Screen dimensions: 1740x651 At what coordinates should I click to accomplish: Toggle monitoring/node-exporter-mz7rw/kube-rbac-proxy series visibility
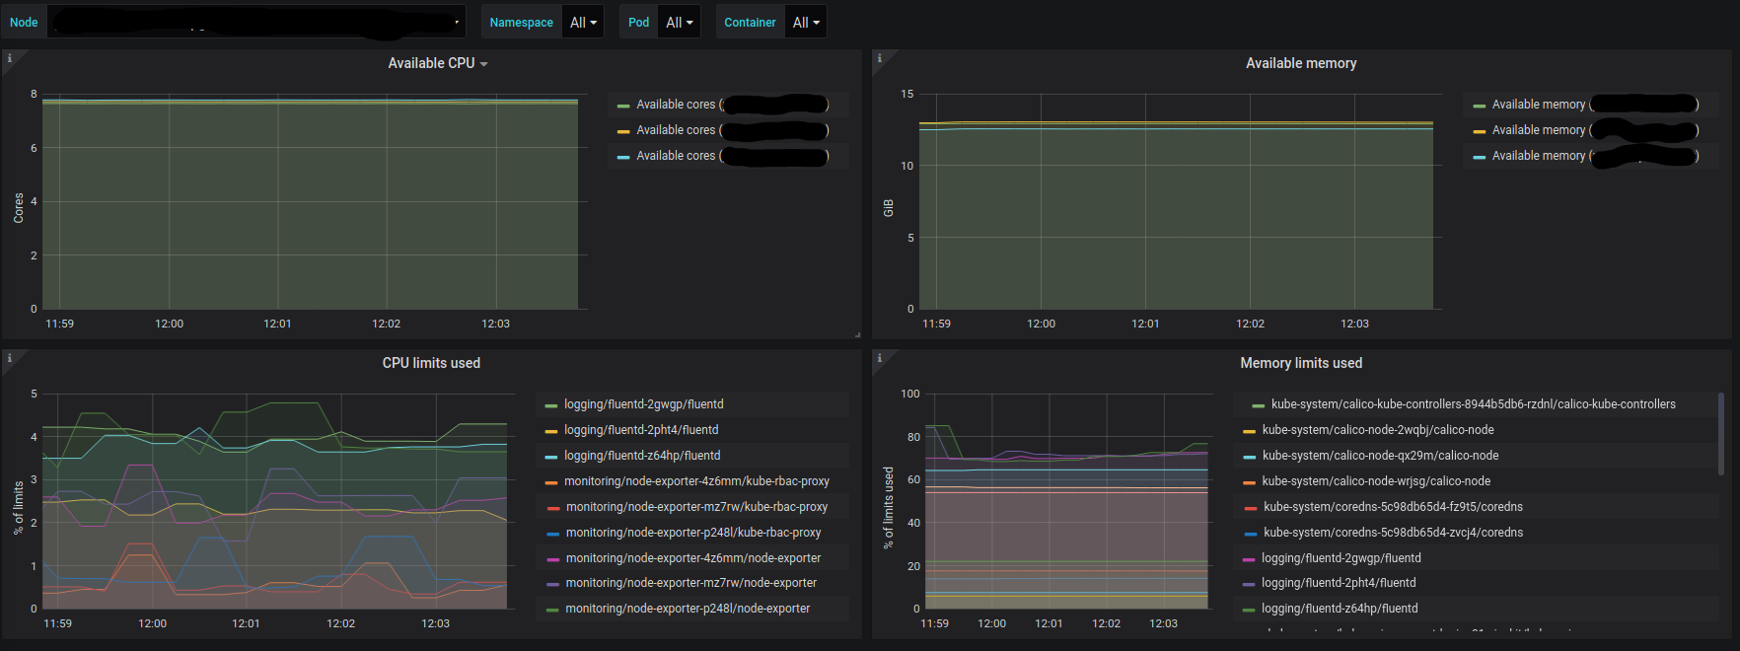click(696, 507)
